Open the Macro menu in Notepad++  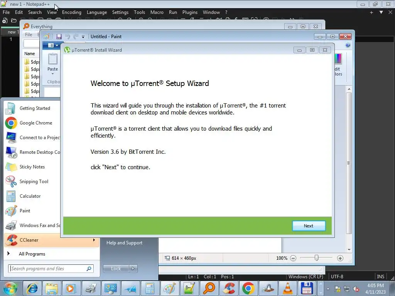[x=157, y=12]
